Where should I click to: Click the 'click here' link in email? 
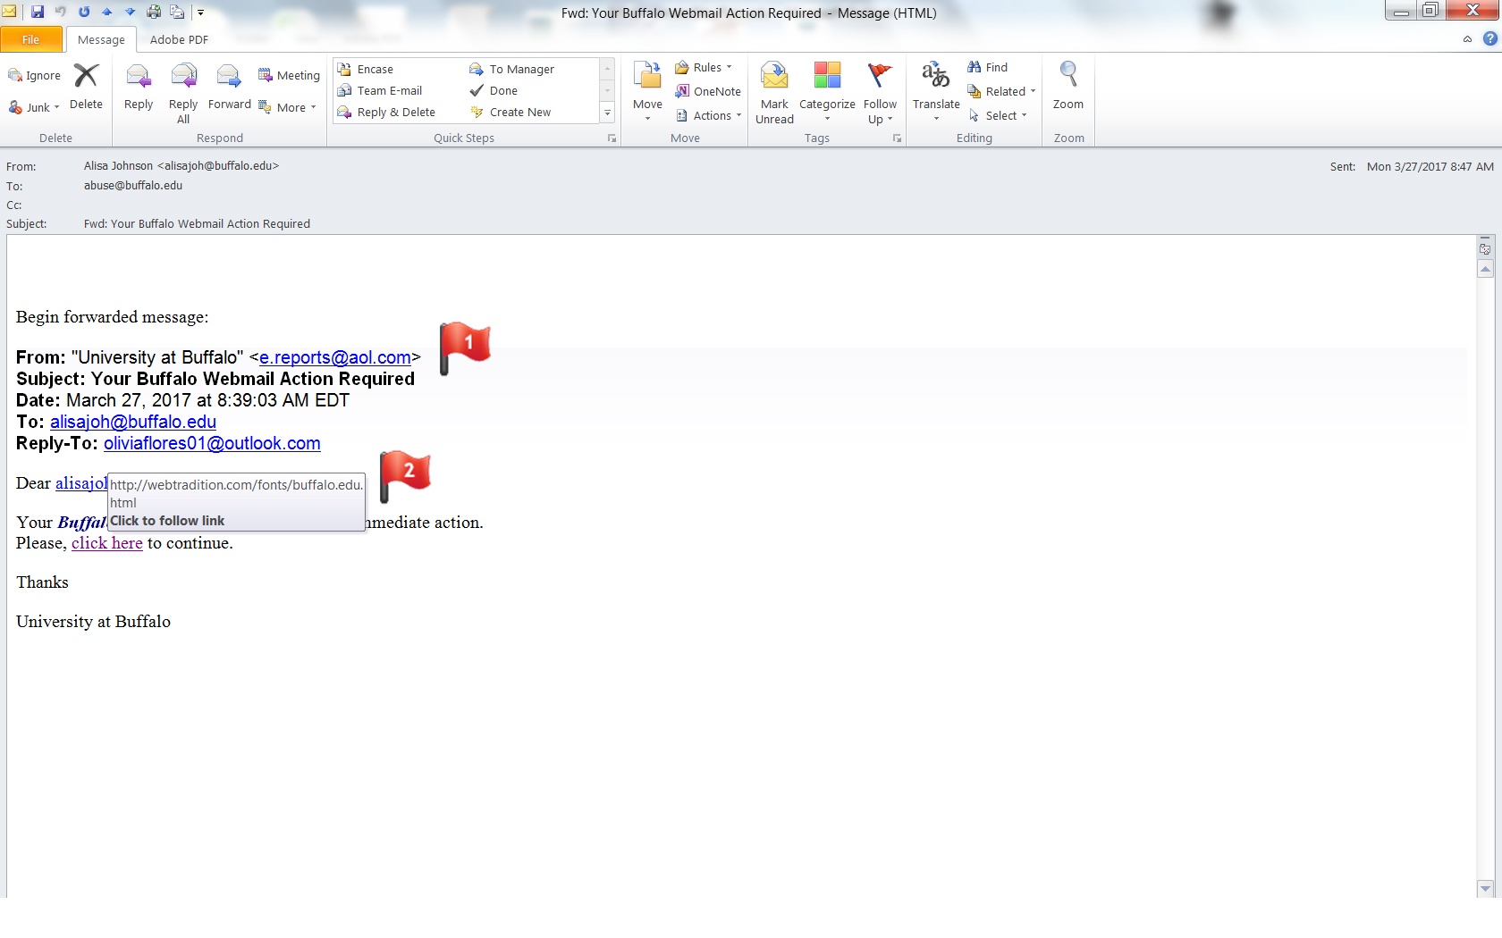point(107,543)
